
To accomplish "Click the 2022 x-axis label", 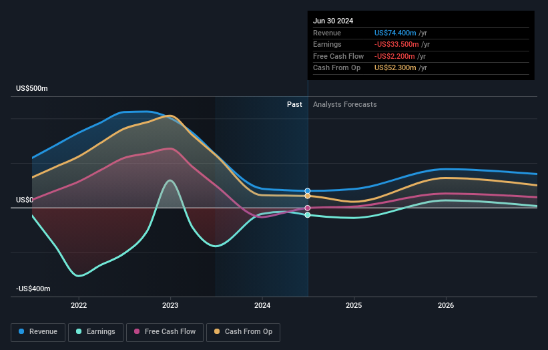I will [x=79, y=305].
